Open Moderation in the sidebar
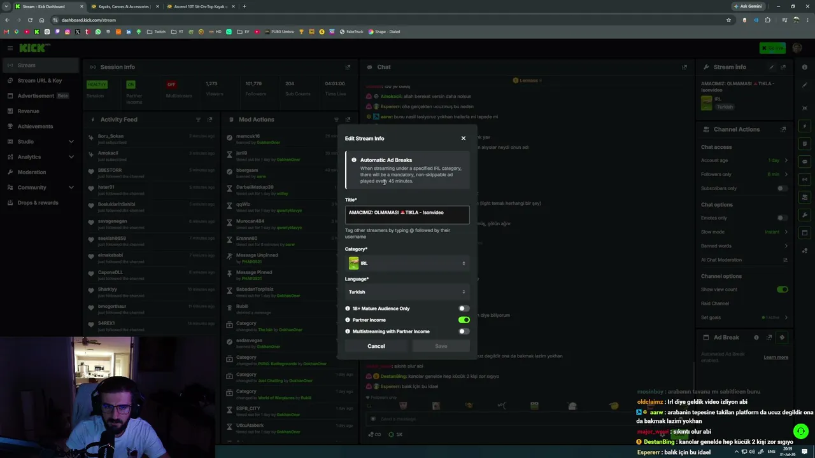 (x=39, y=172)
